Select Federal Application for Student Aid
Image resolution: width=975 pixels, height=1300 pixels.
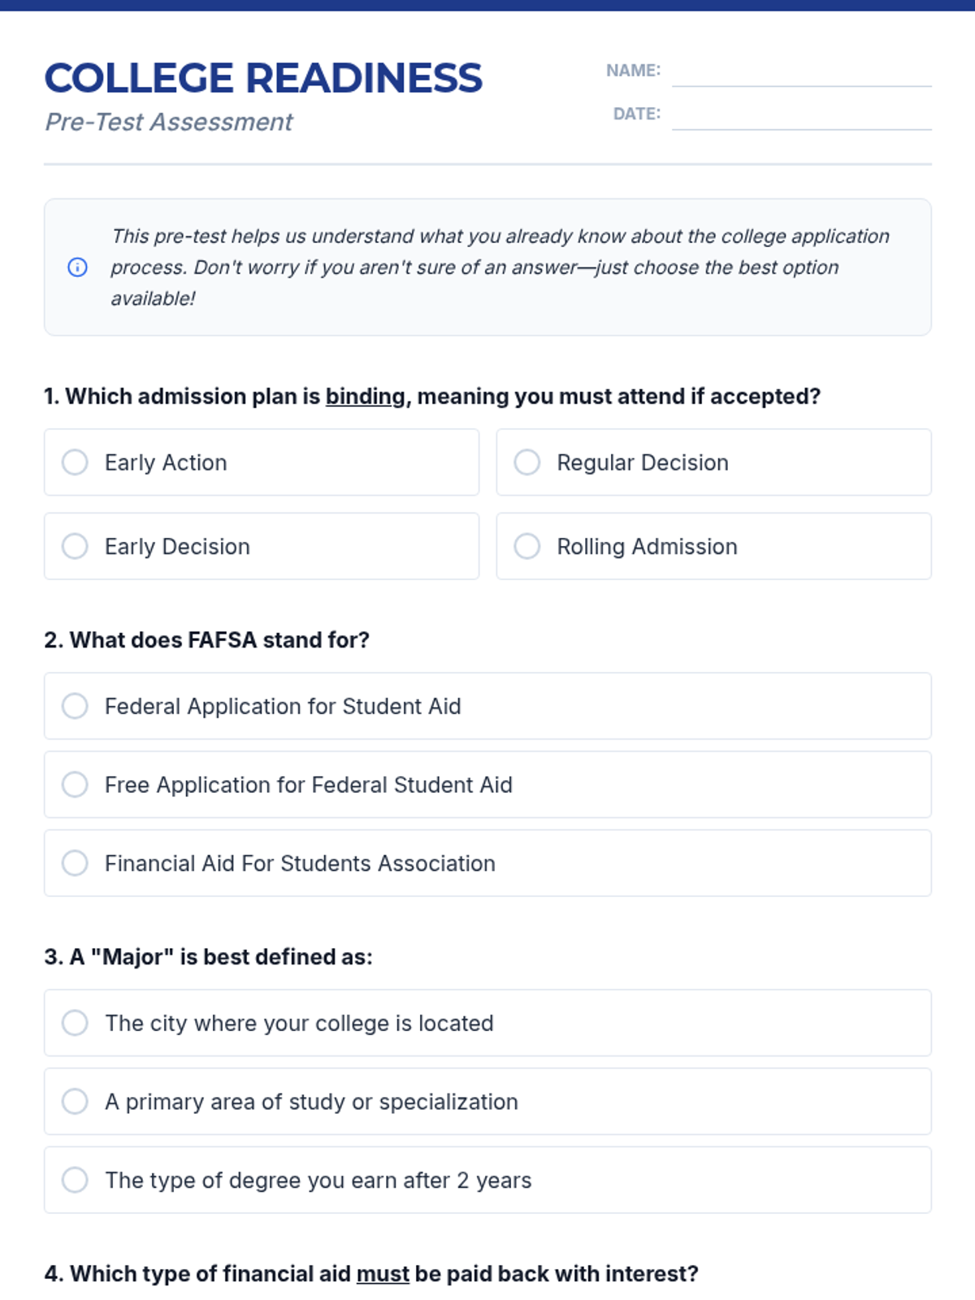point(75,706)
